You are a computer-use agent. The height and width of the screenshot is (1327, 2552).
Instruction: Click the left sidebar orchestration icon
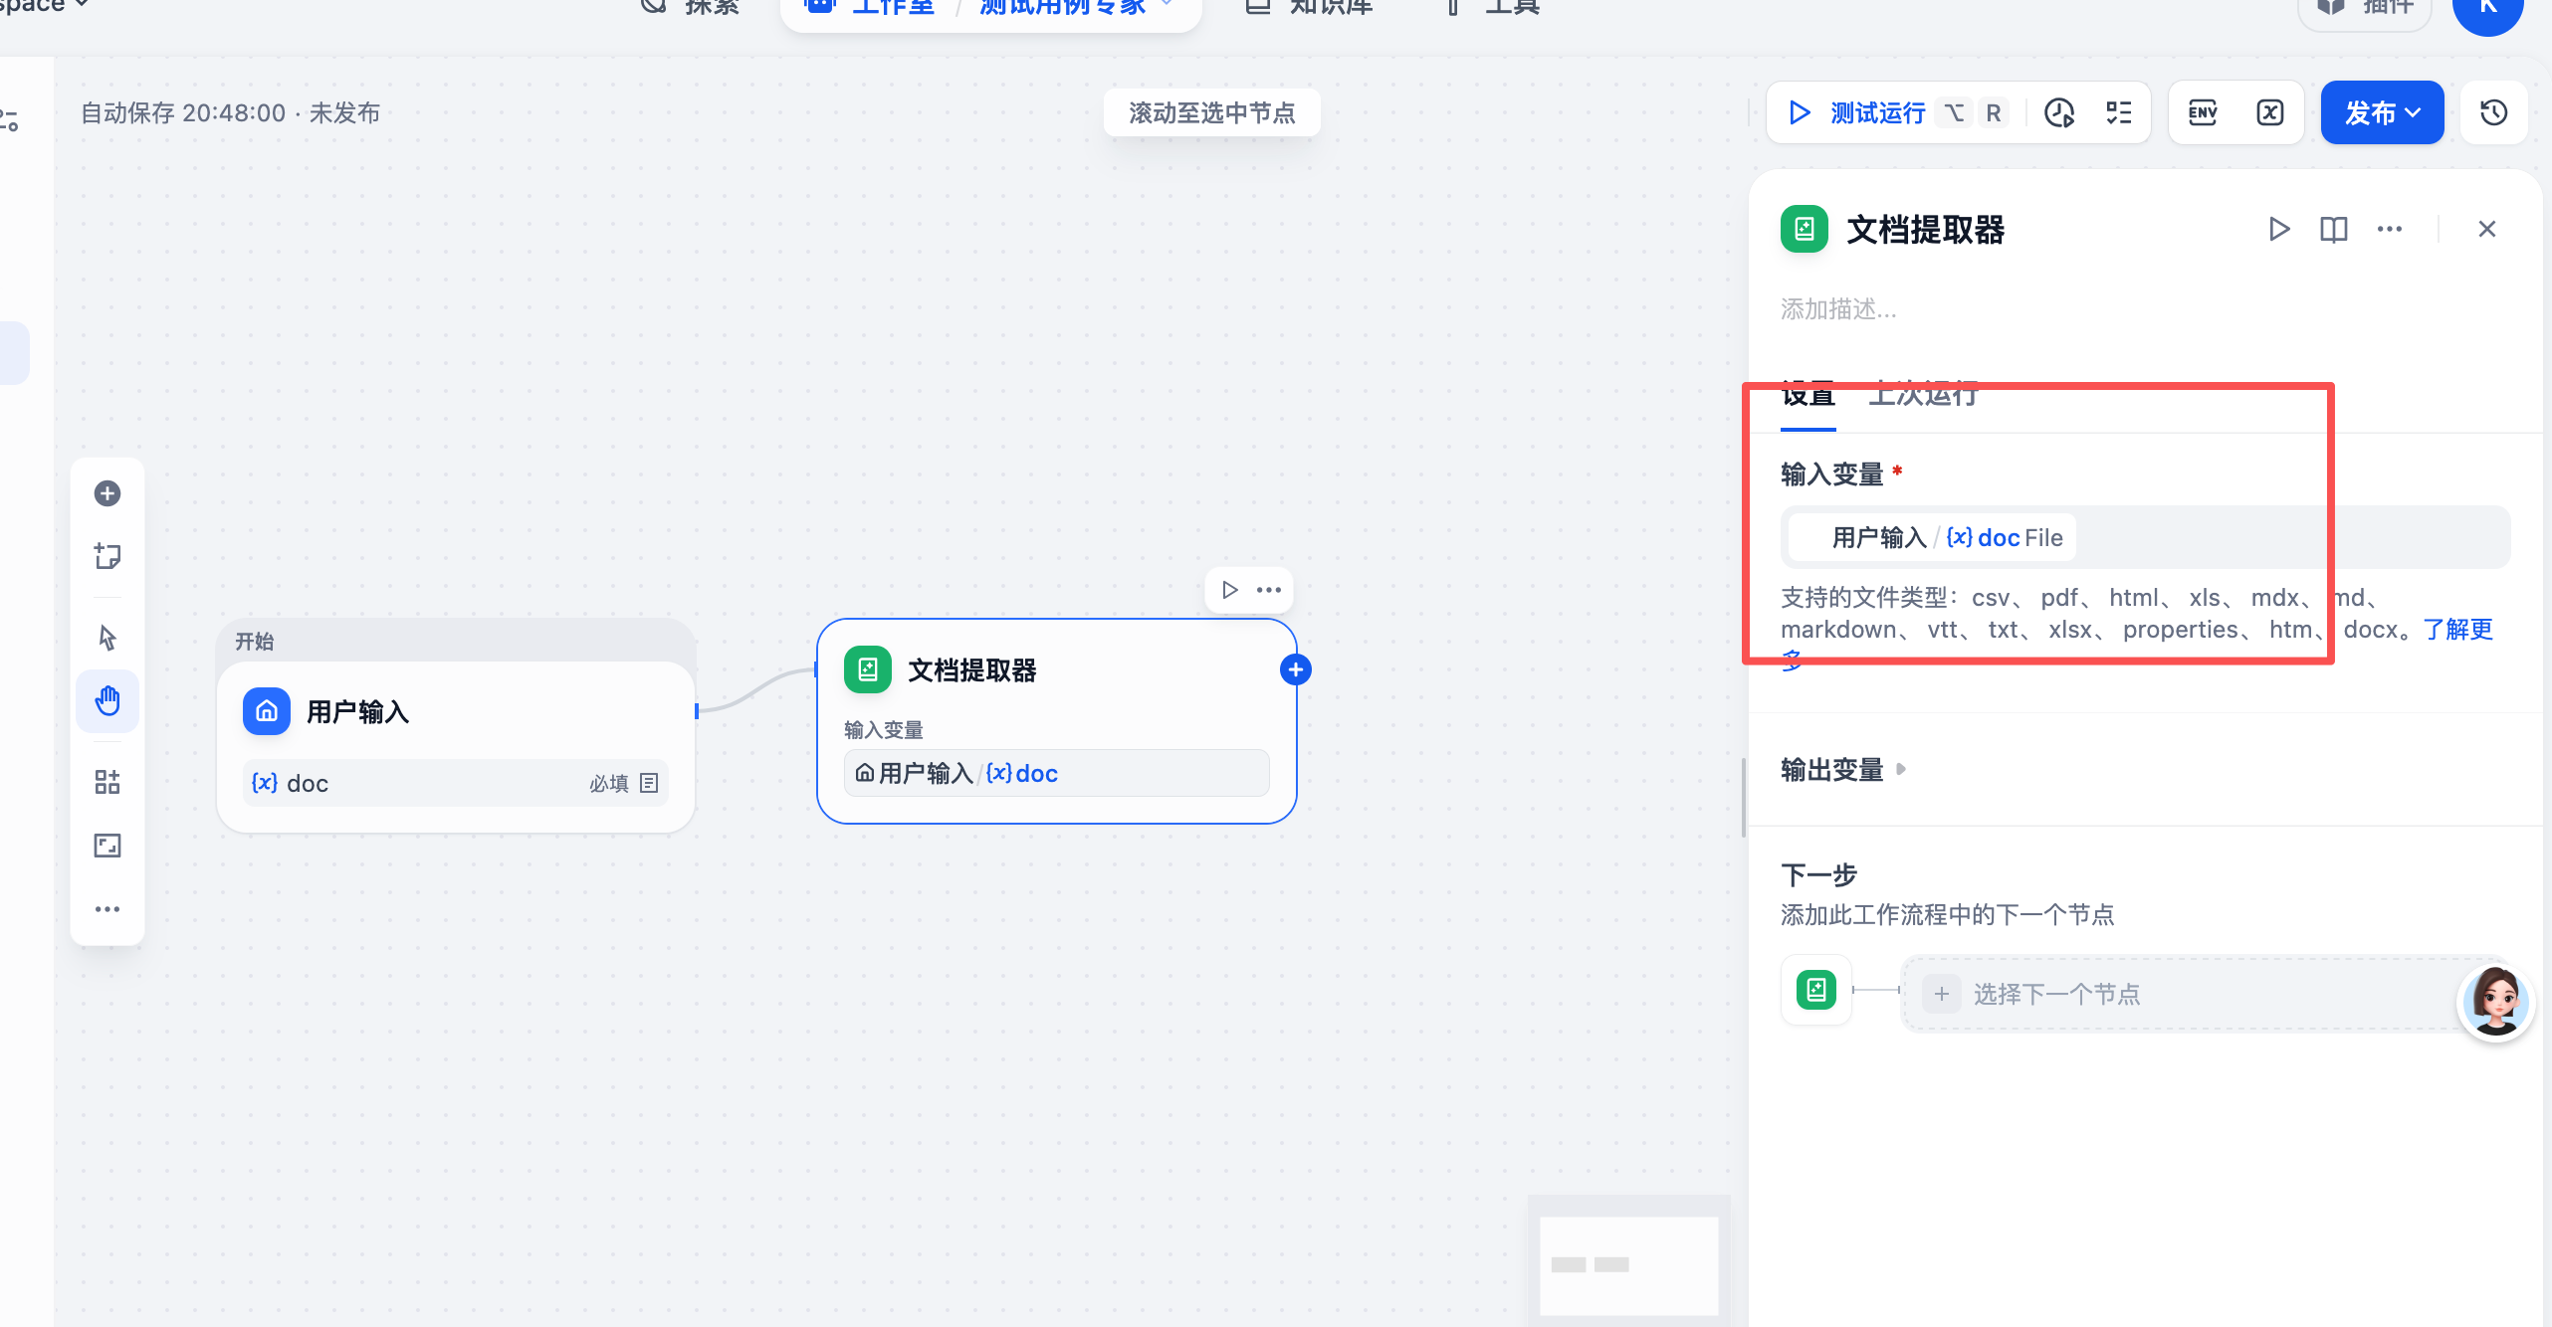[x=10, y=120]
